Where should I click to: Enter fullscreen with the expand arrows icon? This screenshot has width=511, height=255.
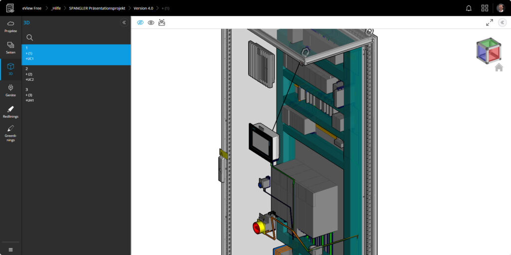tap(490, 22)
